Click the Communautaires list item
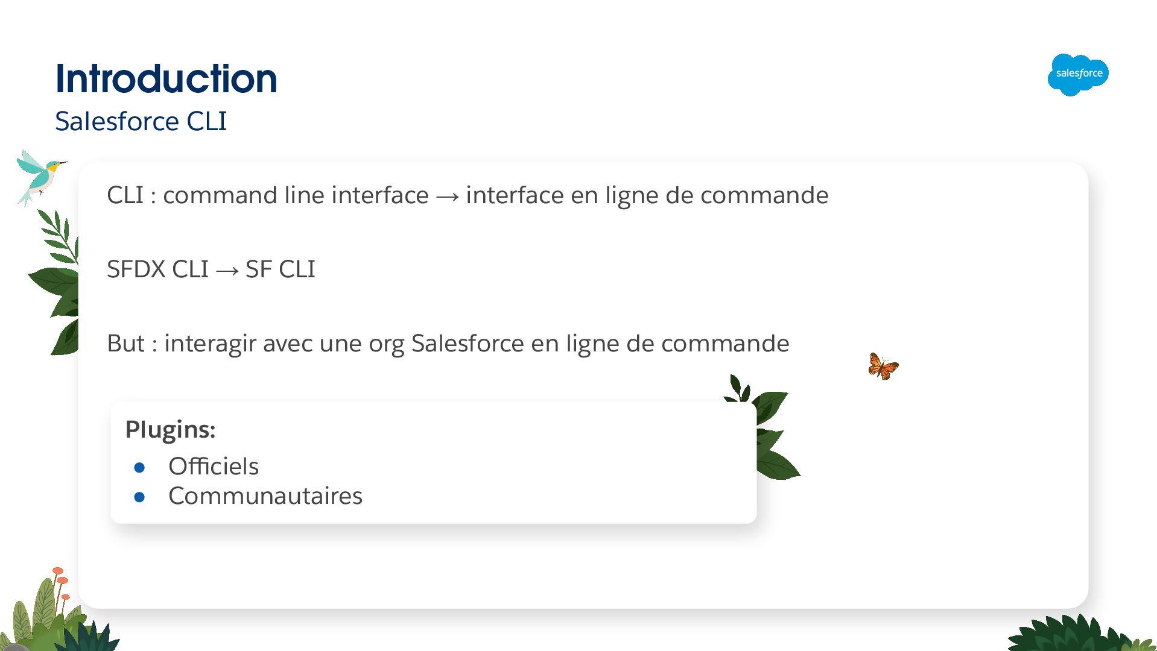This screenshot has height=651, width=1157. [x=265, y=496]
